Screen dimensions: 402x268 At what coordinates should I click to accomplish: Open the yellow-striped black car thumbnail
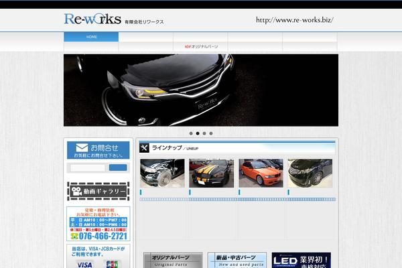(212, 173)
